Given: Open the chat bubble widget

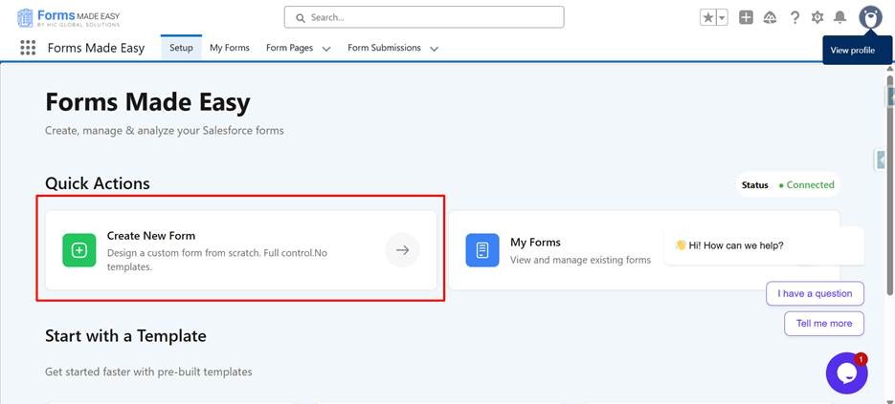Looking at the screenshot, I should [x=846, y=373].
